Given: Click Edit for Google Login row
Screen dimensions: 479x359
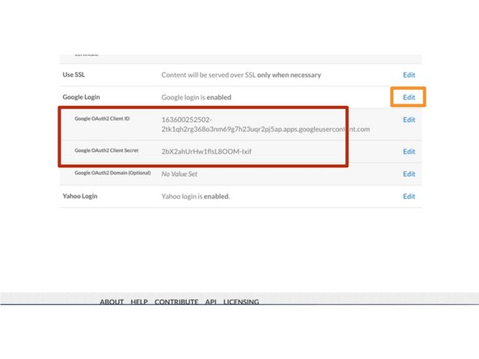Looking at the screenshot, I should click(x=409, y=97).
